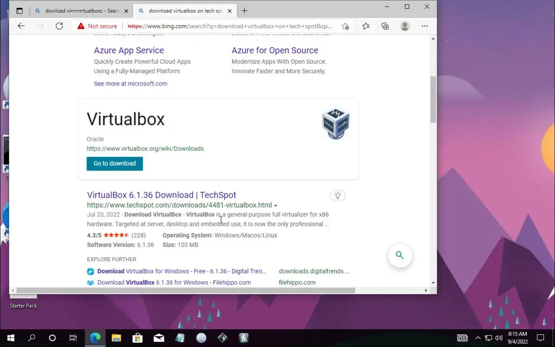Open the Mail app from the taskbar
Screen dimensions: 555x347
tap(159, 338)
